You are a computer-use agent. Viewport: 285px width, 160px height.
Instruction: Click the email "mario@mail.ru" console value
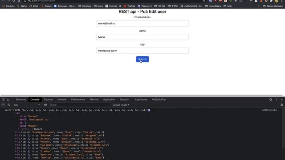39,120
